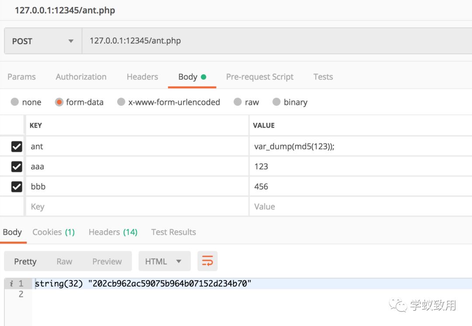Click the KEY column header
472x326 pixels.
coord(35,125)
